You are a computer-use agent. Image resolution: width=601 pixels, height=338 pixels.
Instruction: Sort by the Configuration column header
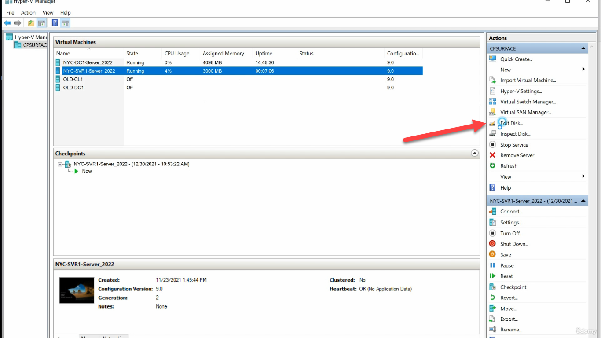pyautogui.click(x=403, y=53)
